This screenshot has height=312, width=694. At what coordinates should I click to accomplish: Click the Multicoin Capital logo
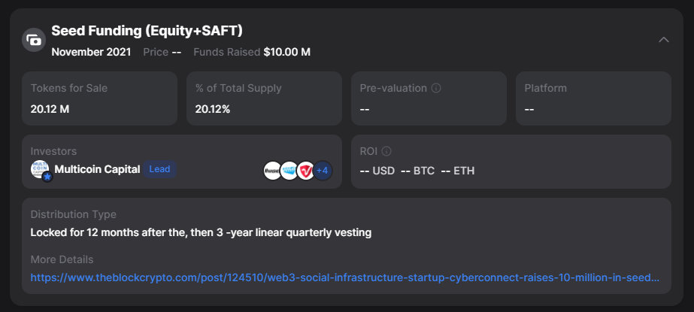(x=39, y=168)
